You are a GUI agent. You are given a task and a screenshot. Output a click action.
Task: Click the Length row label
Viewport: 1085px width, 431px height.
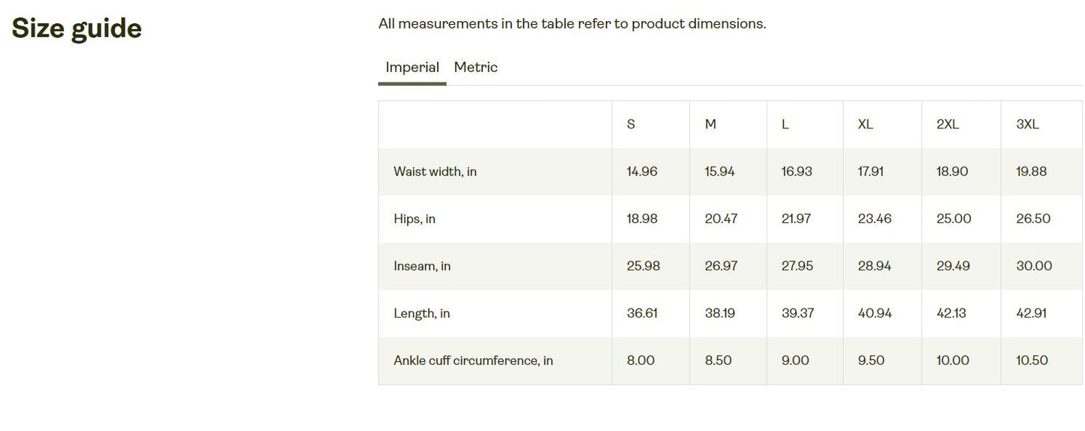coord(421,314)
